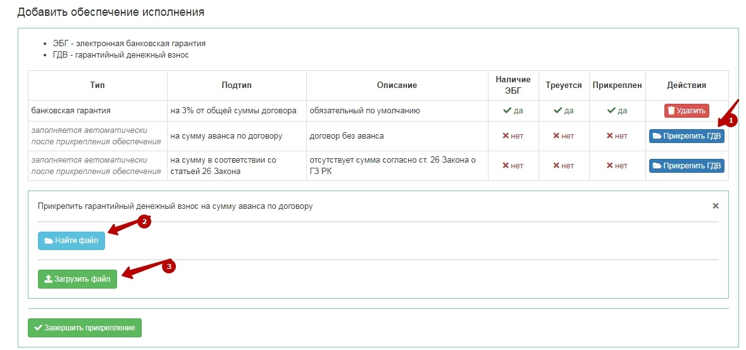Click the Тип column header
746x350 pixels.
(97, 85)
